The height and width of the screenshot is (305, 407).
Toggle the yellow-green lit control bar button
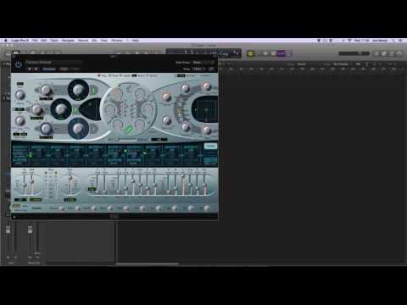click(250, 53)
